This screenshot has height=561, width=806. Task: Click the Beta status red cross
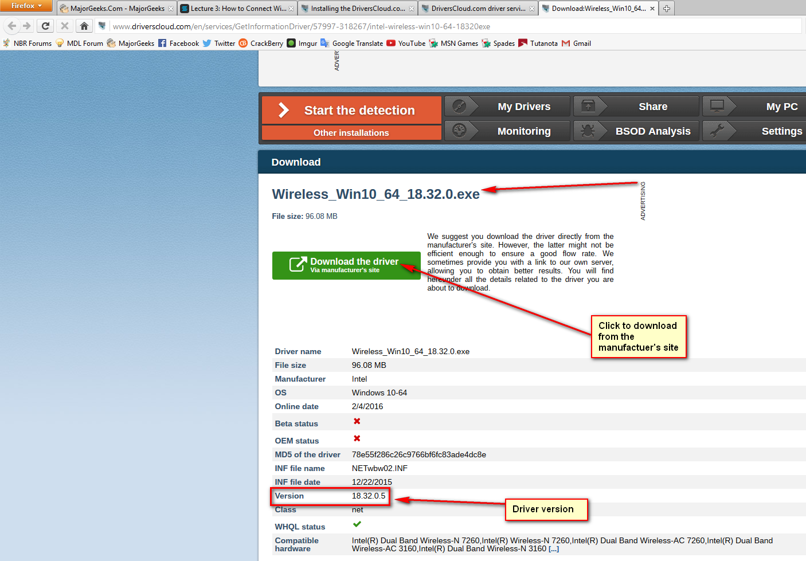coord(357,421)
